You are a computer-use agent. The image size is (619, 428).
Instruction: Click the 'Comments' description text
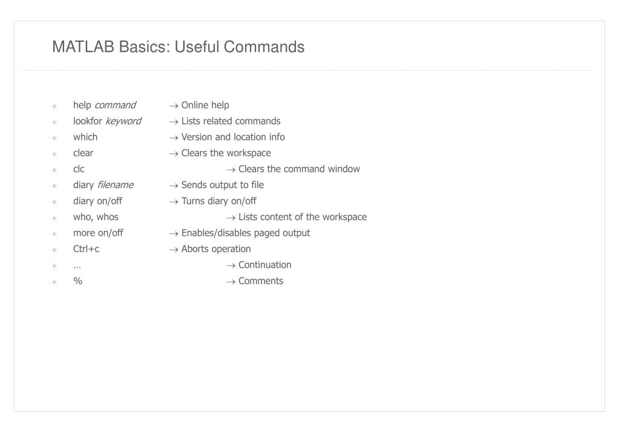click(261, 281)
